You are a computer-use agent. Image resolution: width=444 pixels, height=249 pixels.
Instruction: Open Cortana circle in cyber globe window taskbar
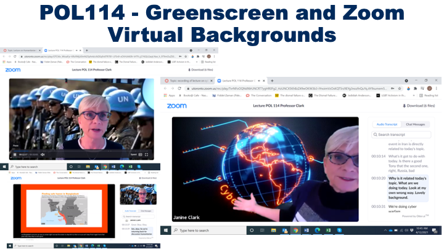pyautogui.click(x=252, y=231)
